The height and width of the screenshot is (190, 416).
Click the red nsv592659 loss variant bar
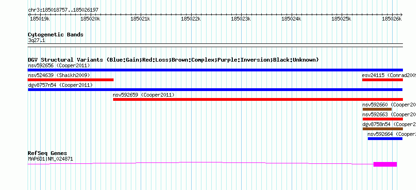click(x=258, y=99)
